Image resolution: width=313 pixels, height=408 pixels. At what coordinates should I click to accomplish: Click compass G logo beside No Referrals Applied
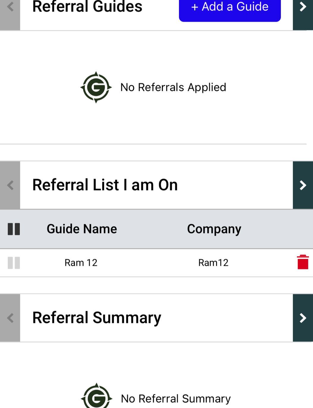[x=96, y=87]
